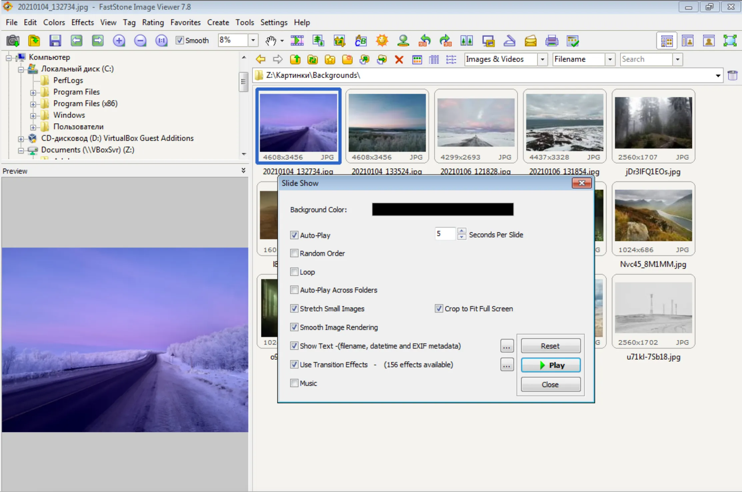Click the Adjust Lighting sun icon
This screenshot has height=492, width=742.
[x=382, y=41]
